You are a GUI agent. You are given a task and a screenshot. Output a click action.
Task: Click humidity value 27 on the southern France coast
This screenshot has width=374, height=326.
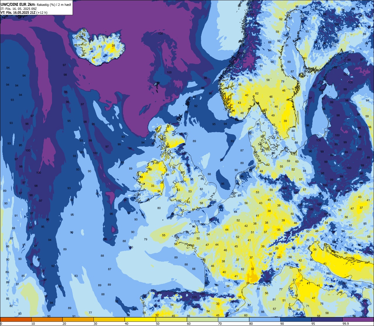[248, 283]
